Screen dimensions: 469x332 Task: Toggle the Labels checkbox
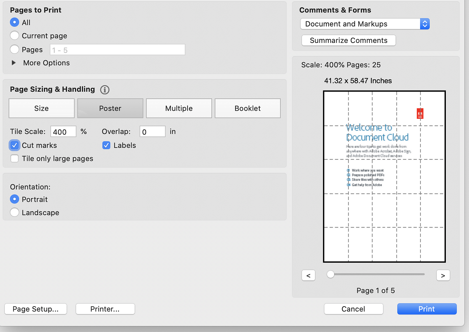click(x=106, y=145)
